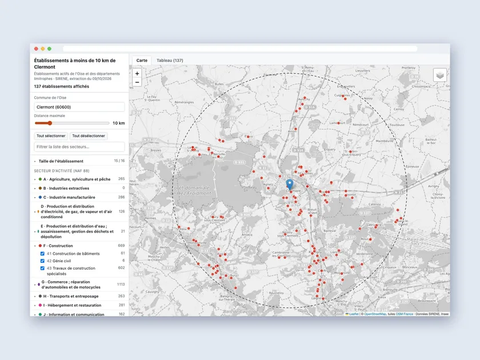Open the Tableau (137) tab

click(170, 61)
